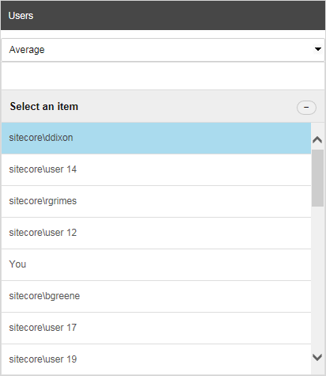The width and height of the screenshot is (326, 376).
Task: Click the list scrollbar thumb
Action: point(317,178)
